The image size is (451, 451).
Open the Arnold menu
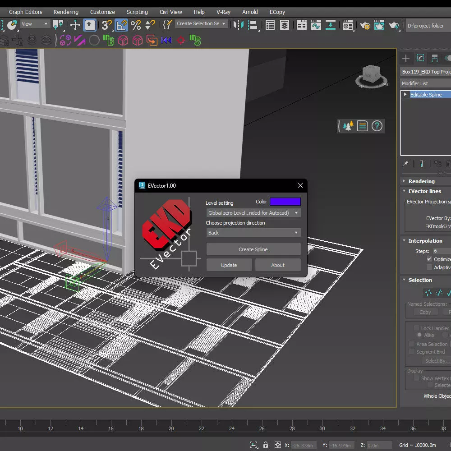pyautogui.click(x=250, y=12)
